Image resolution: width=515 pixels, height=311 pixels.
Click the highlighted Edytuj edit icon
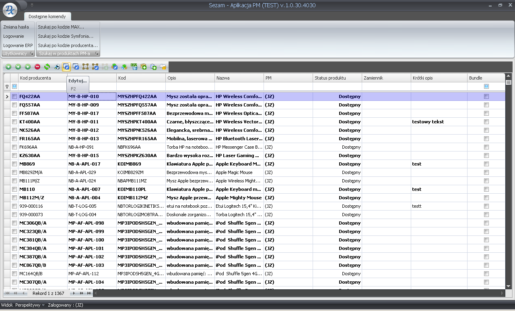tap(66, 67)
